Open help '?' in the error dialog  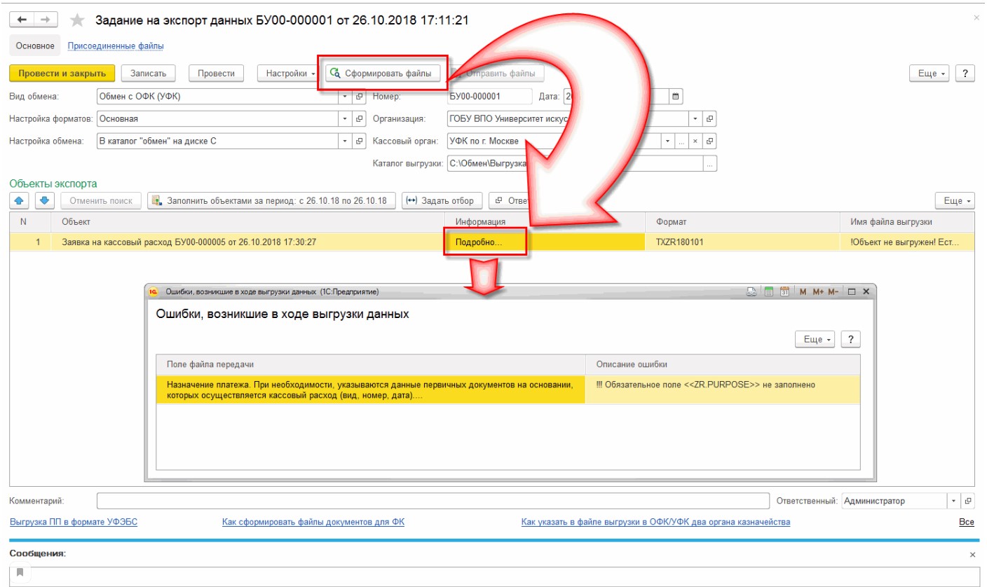pos(850,339)
